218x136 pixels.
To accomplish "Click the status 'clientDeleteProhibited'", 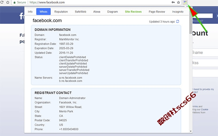I will pyautogui.click(x=73, y=57).
